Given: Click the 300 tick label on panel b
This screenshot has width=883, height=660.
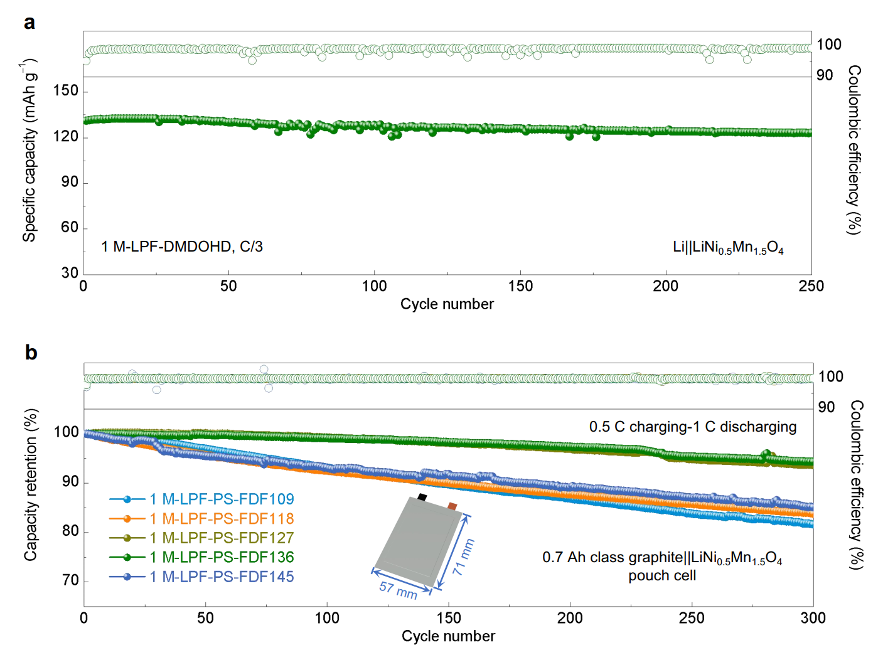Looking at the screenshot, I should click(813, 618).
